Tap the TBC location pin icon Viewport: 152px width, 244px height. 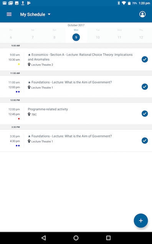[x=29, y=114]
